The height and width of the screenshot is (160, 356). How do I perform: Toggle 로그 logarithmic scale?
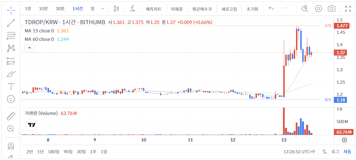[x=335, y=152]
